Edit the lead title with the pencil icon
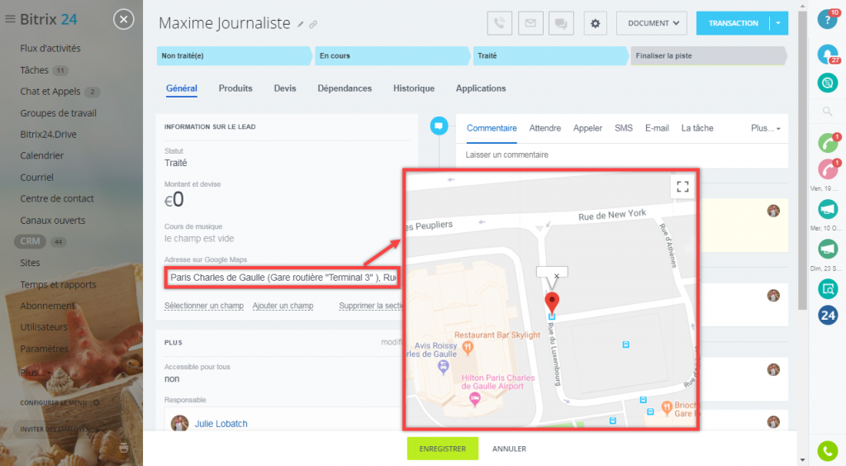 (x=301, y=25)
